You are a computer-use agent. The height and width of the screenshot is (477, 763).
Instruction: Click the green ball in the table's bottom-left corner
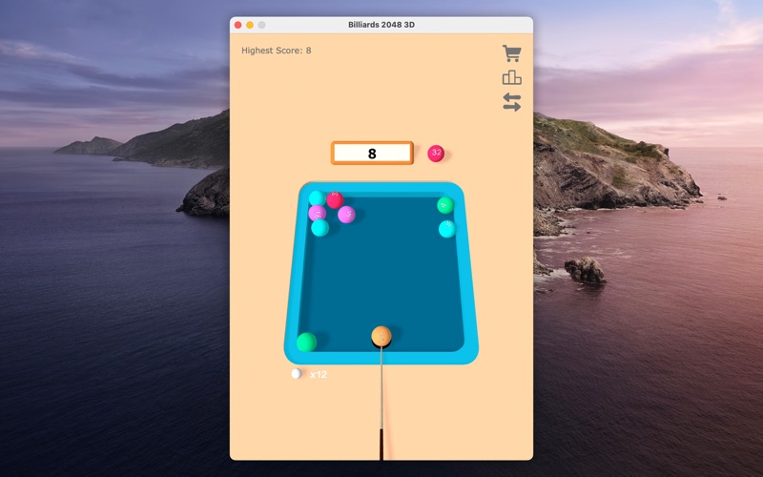pyautogui.click(x=306, y=342)
